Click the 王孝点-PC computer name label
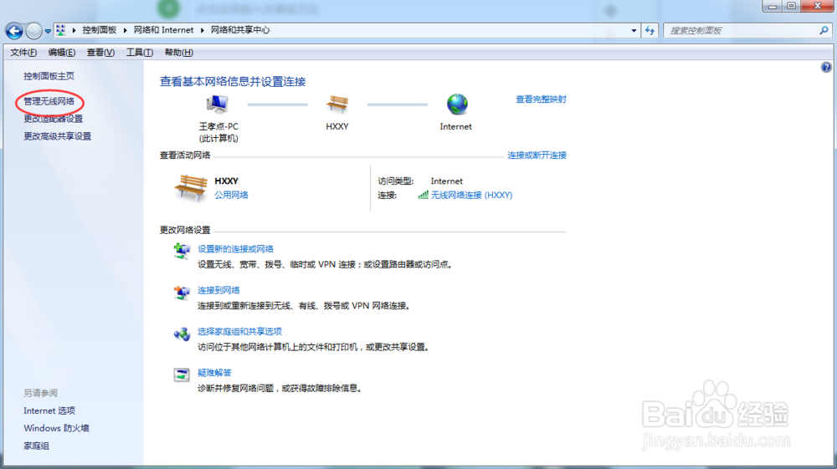The height and width of the screenshot is (469, 837). click(x=218, y=127)
